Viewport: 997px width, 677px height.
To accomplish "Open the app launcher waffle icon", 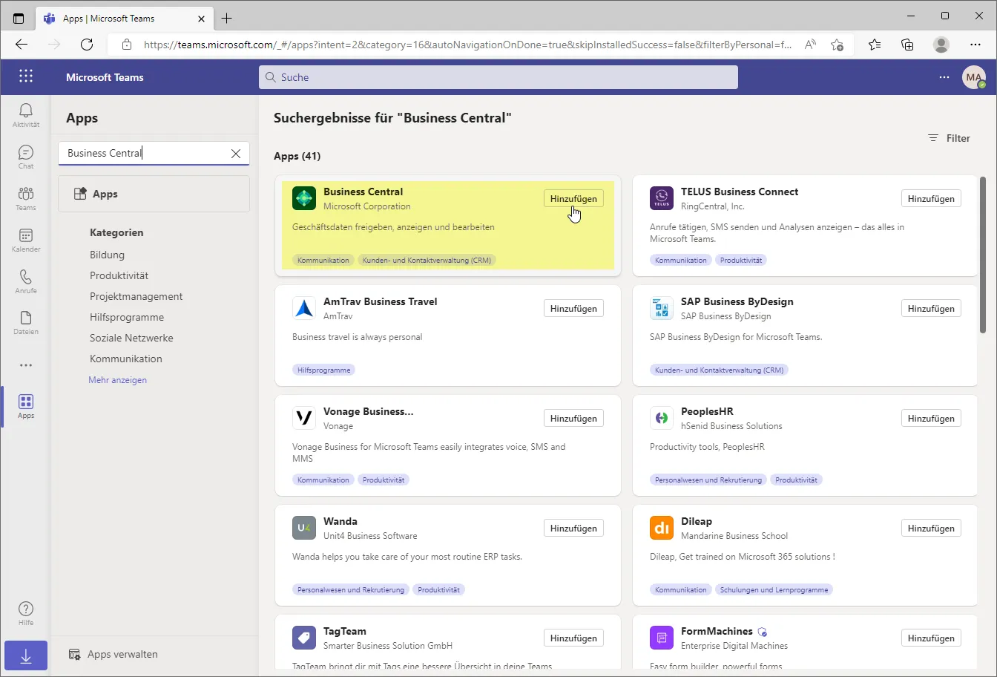I will point(26,76).
